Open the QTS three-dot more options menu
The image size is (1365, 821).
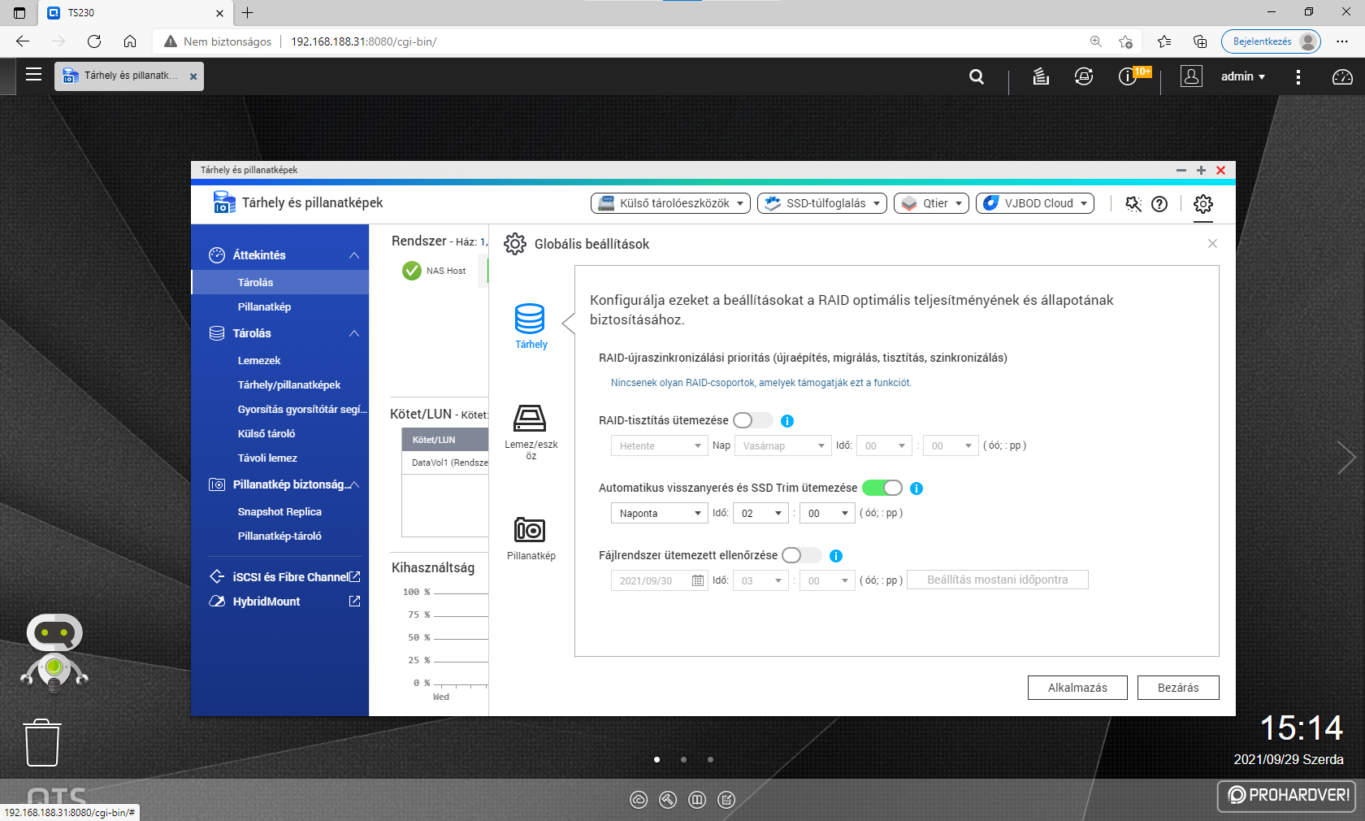1298,76
